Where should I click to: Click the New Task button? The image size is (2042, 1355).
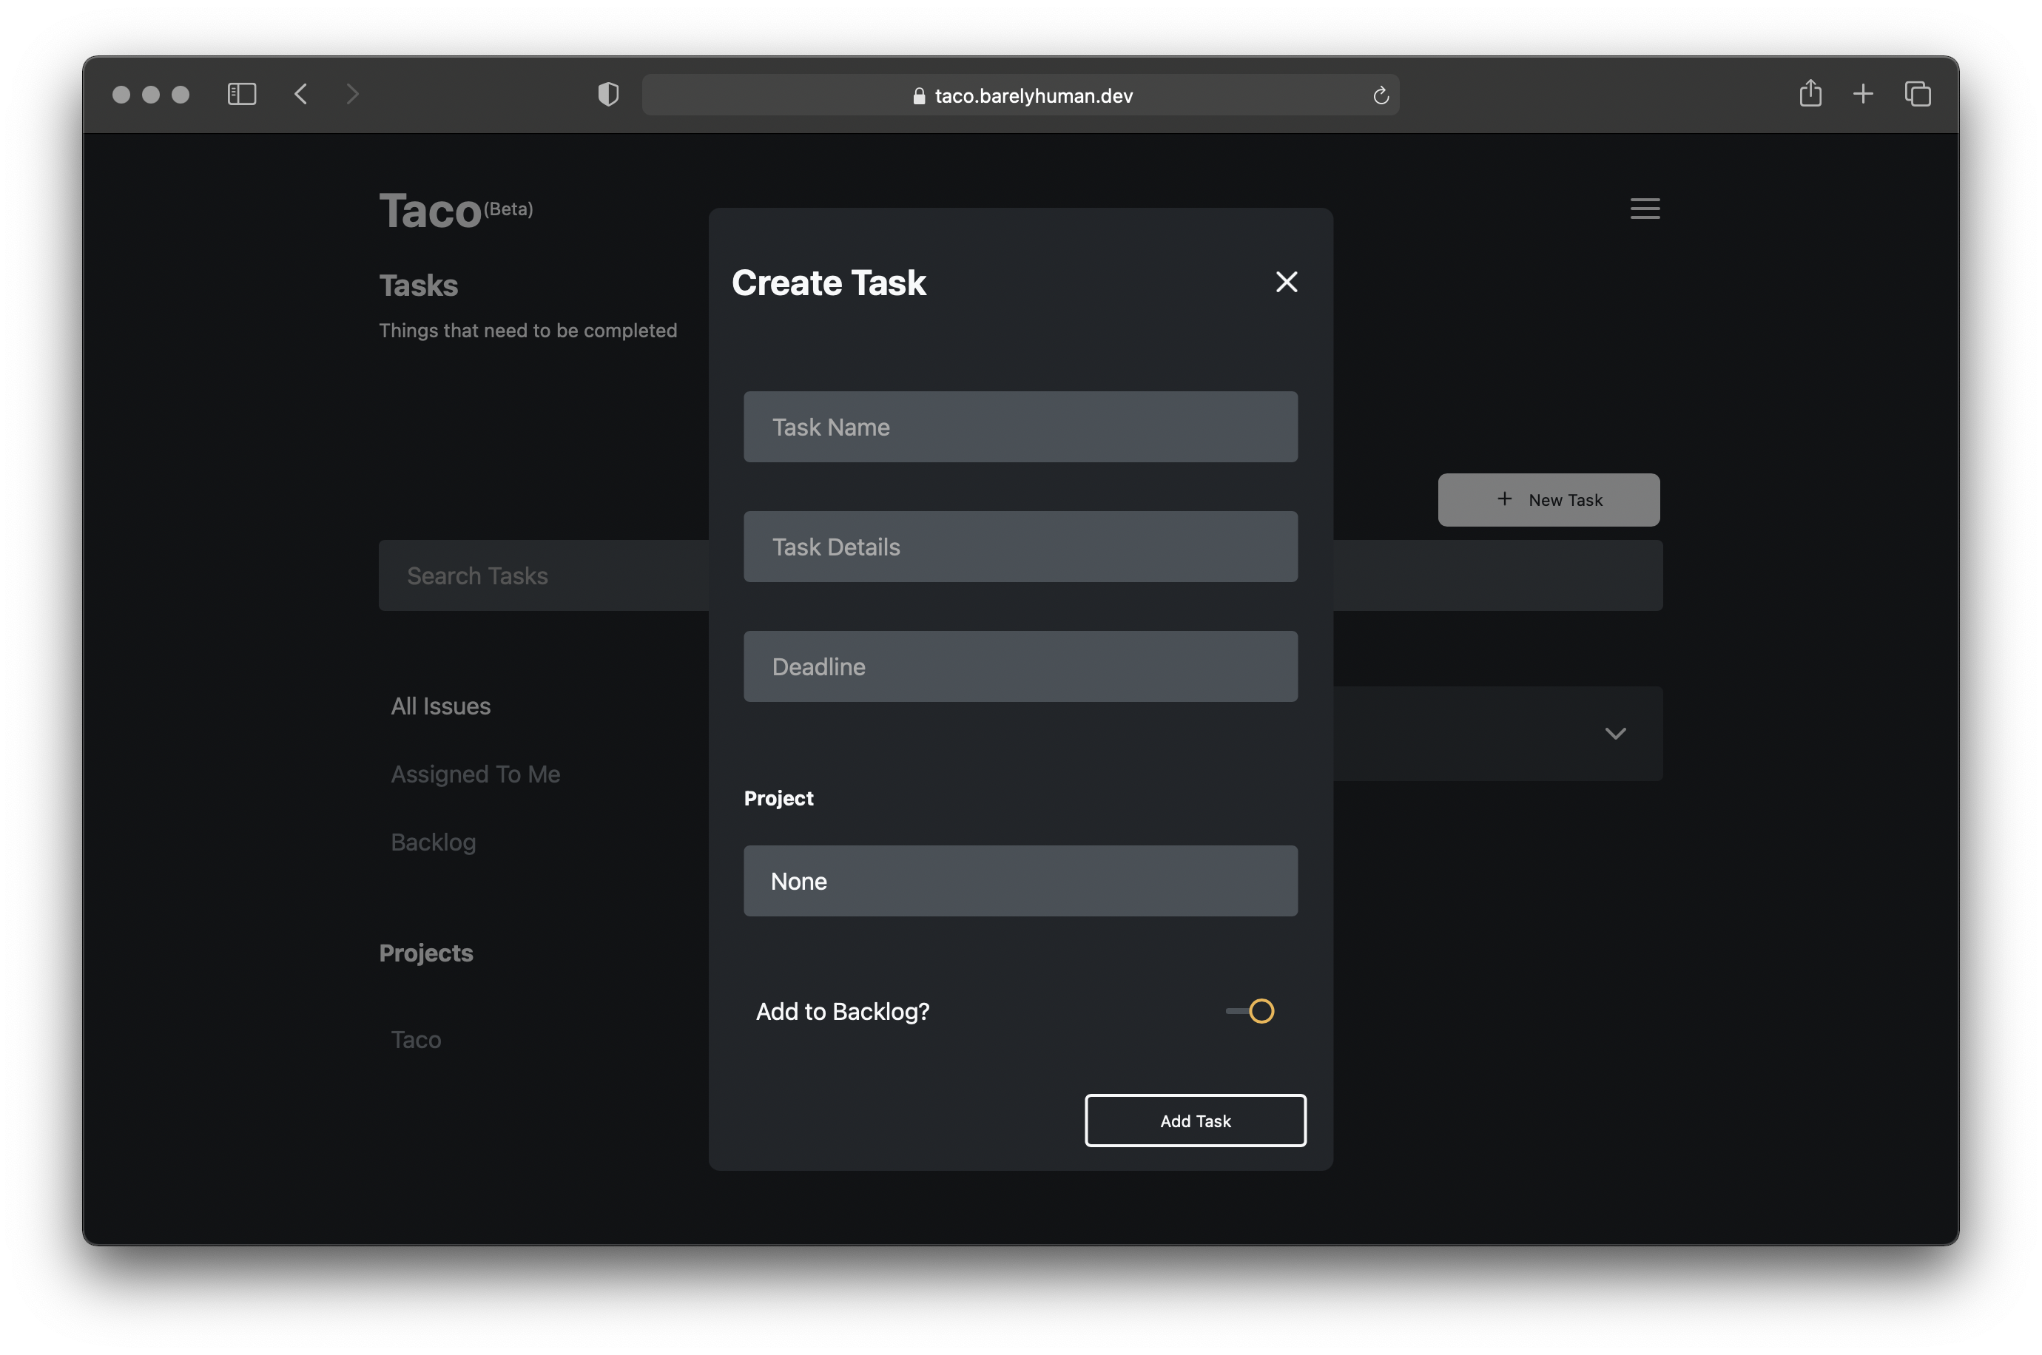pos(1549,499)
